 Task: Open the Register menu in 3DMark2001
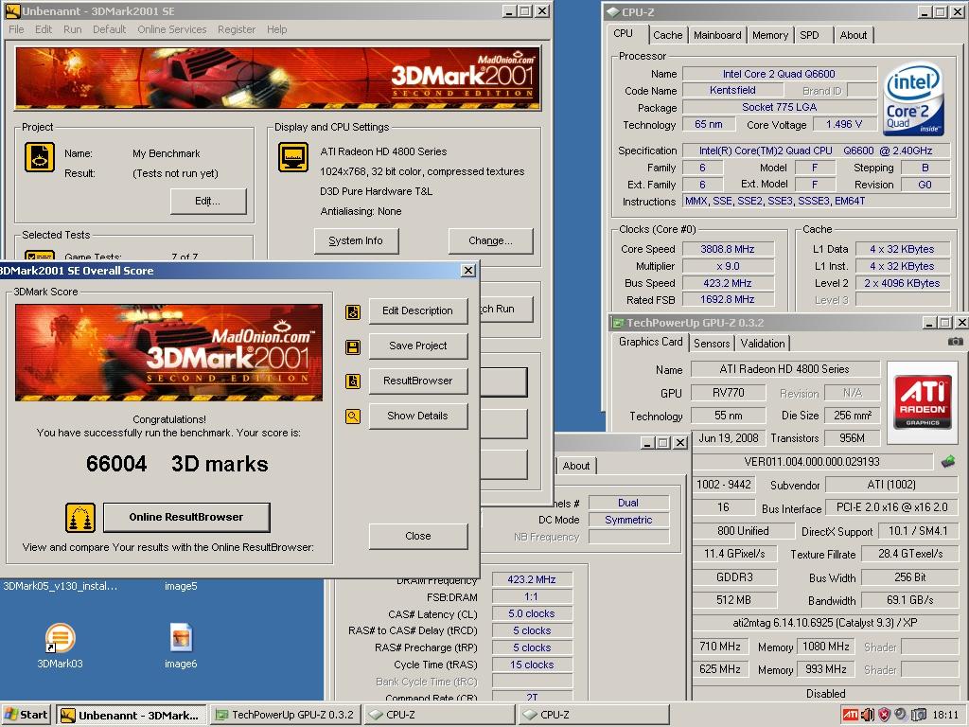236,29
